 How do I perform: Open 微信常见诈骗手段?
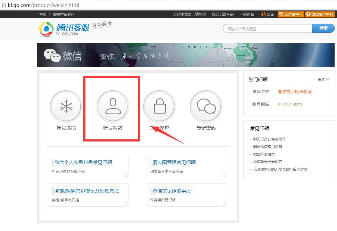click(x=172, y=191)
